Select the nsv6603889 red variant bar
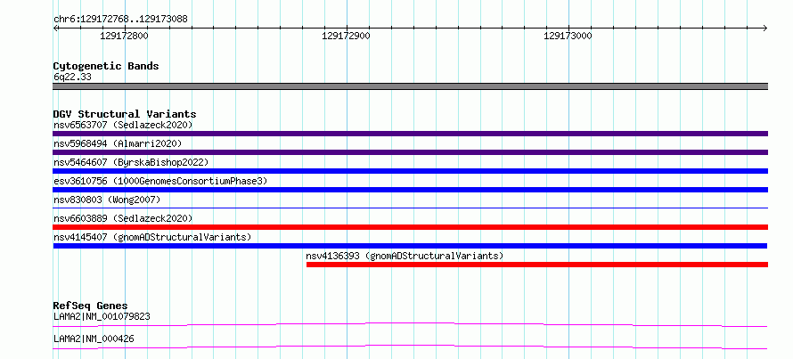Viewport: 793px width, 359px height. coord(410,227)
